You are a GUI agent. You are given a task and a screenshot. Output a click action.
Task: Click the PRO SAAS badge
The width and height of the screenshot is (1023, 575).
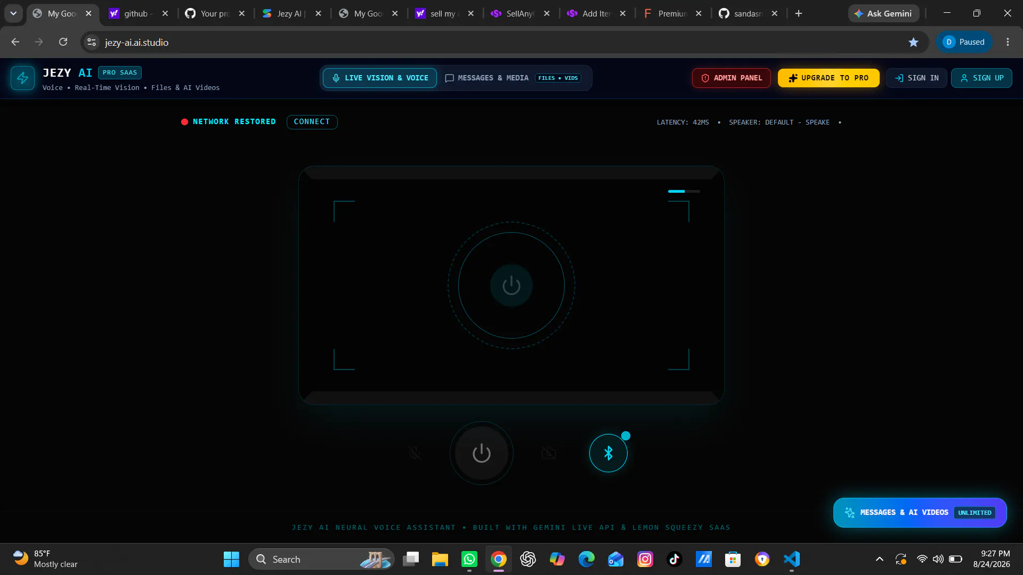tap(120, 72)
